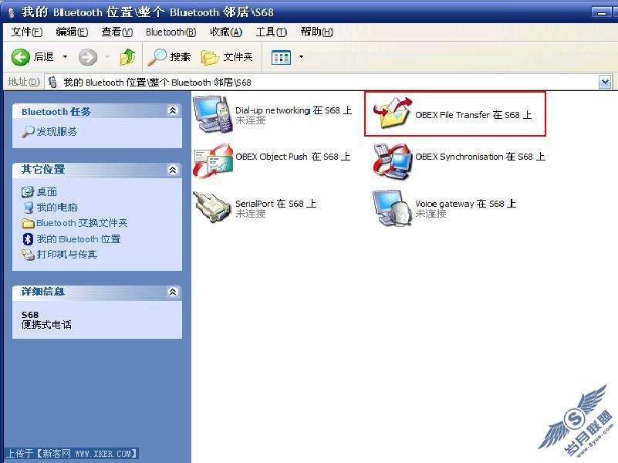Click the Views grid icon
This screenshot has width=618, height=463.
[x=282, y=58]
